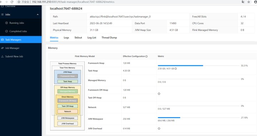Bookmark this page with the star icon
Image resolution: width=257 pixels, height=136 pixels.
(x=249, y=2)
